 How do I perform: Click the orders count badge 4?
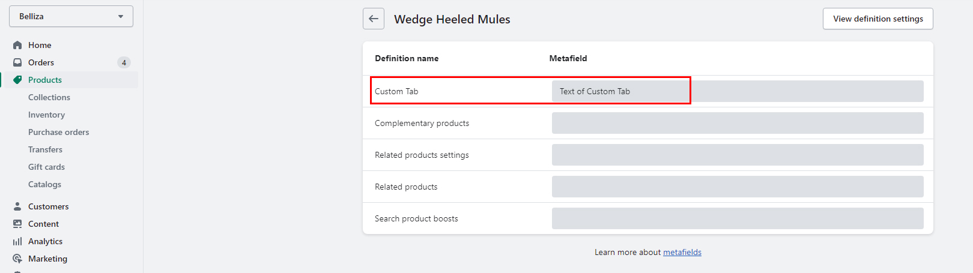124,62
